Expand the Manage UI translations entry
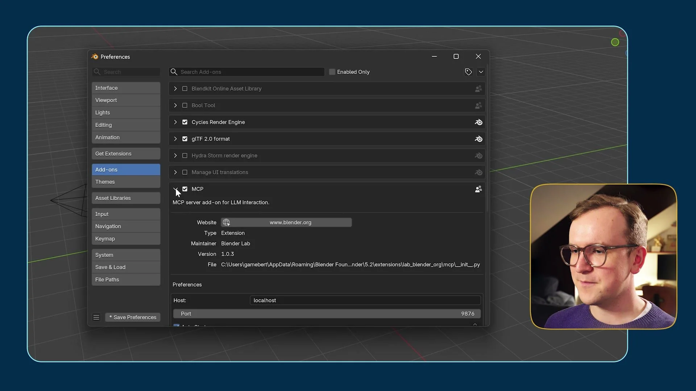The width and height of the screenshot is (696, 391). coord(175,172)
